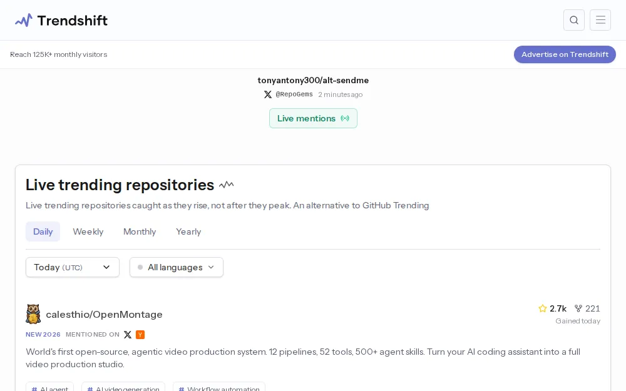626x391 pixels.
Task: Click the X icon beside @RepoGems
Action: coord(267,94)
